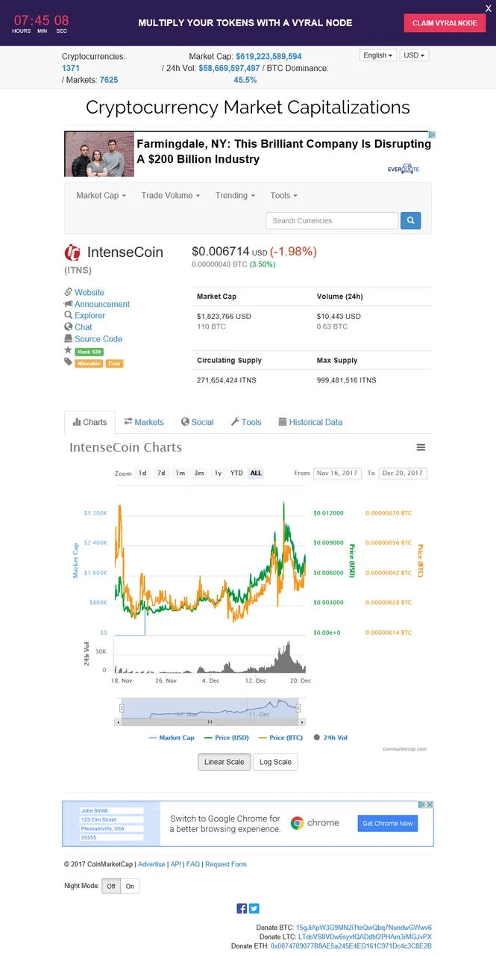Switch to the Historical Data tab
The width and height of the screenshot is (496, 956).
pos(310,422)
